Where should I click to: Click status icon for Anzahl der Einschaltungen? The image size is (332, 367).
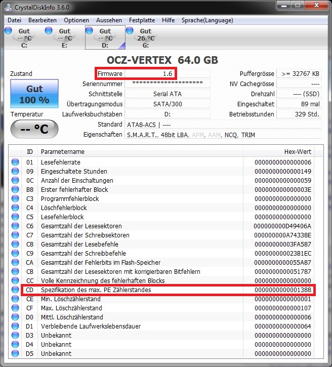click(15, 180)
